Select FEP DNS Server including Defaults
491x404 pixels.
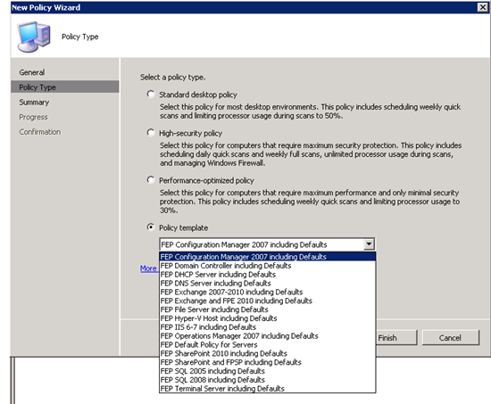coord(268,284)
